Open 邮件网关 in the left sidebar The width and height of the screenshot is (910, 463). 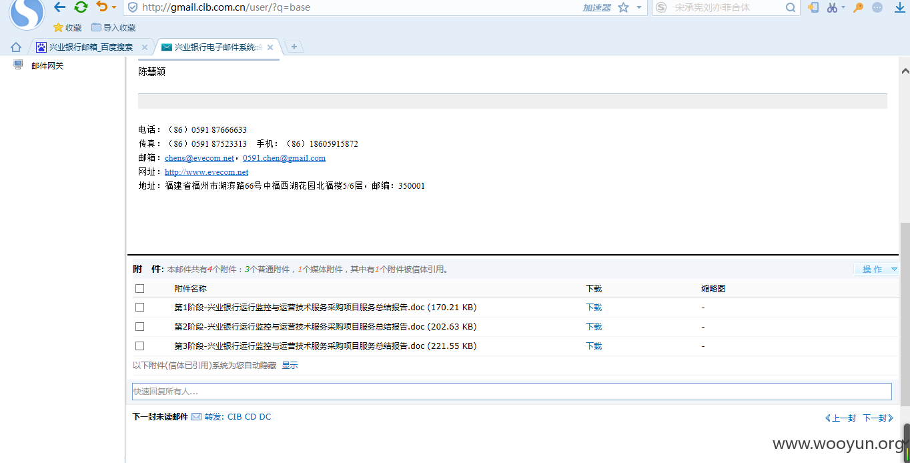[x=47, y=66]
